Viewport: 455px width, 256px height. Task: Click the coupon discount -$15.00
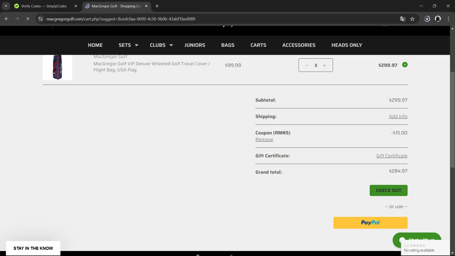tap(399, 133)
